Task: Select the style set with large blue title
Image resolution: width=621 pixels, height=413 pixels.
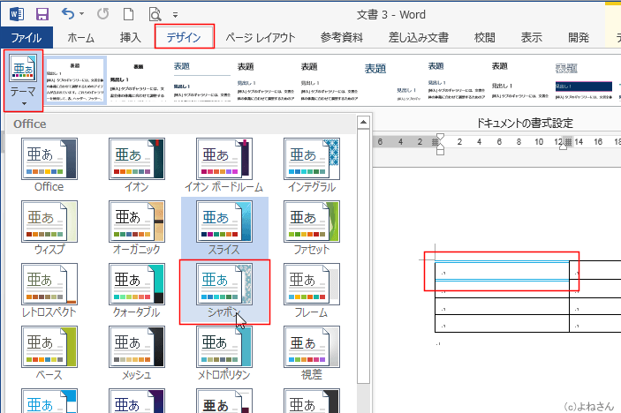Action: (392, 81)
